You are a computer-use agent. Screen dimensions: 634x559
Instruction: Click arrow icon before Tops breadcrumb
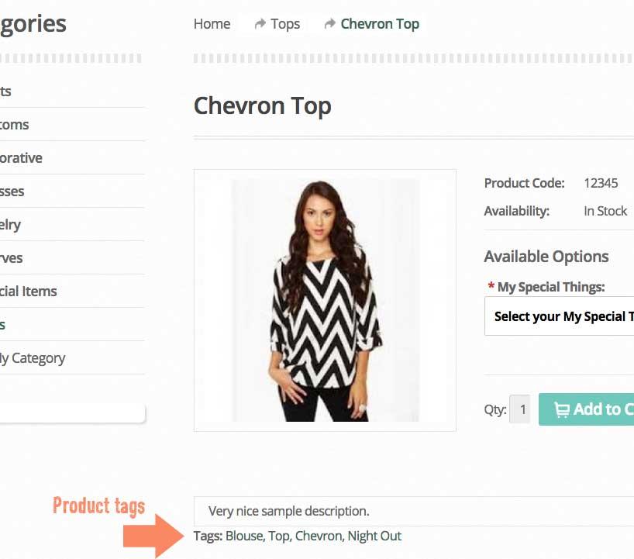point(260,24)
